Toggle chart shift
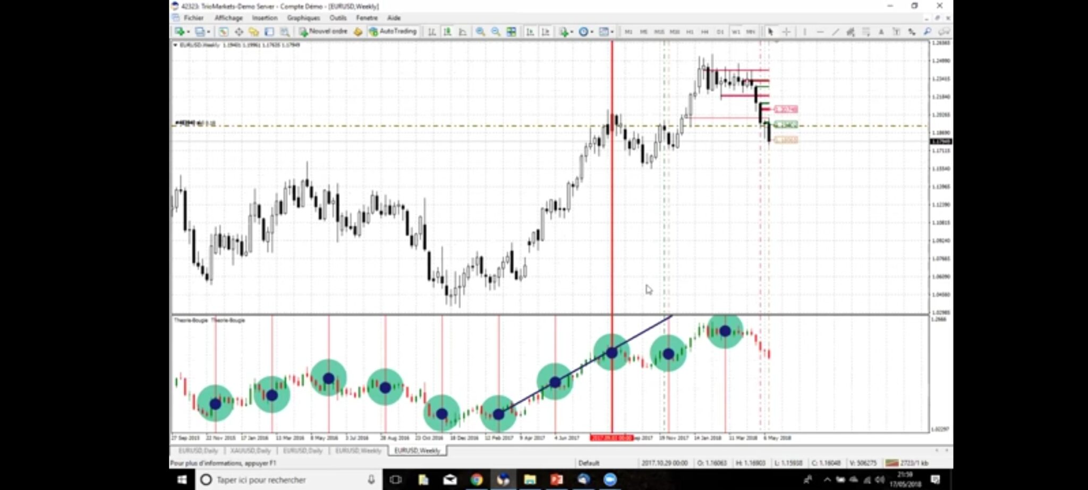Viewport: 1088px width, 490px height. point(545,32)
